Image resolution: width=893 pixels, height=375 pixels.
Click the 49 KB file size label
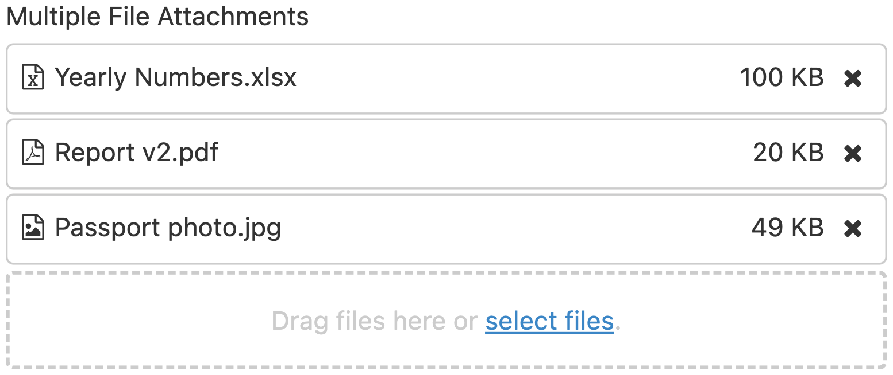[x=787, y=228]
